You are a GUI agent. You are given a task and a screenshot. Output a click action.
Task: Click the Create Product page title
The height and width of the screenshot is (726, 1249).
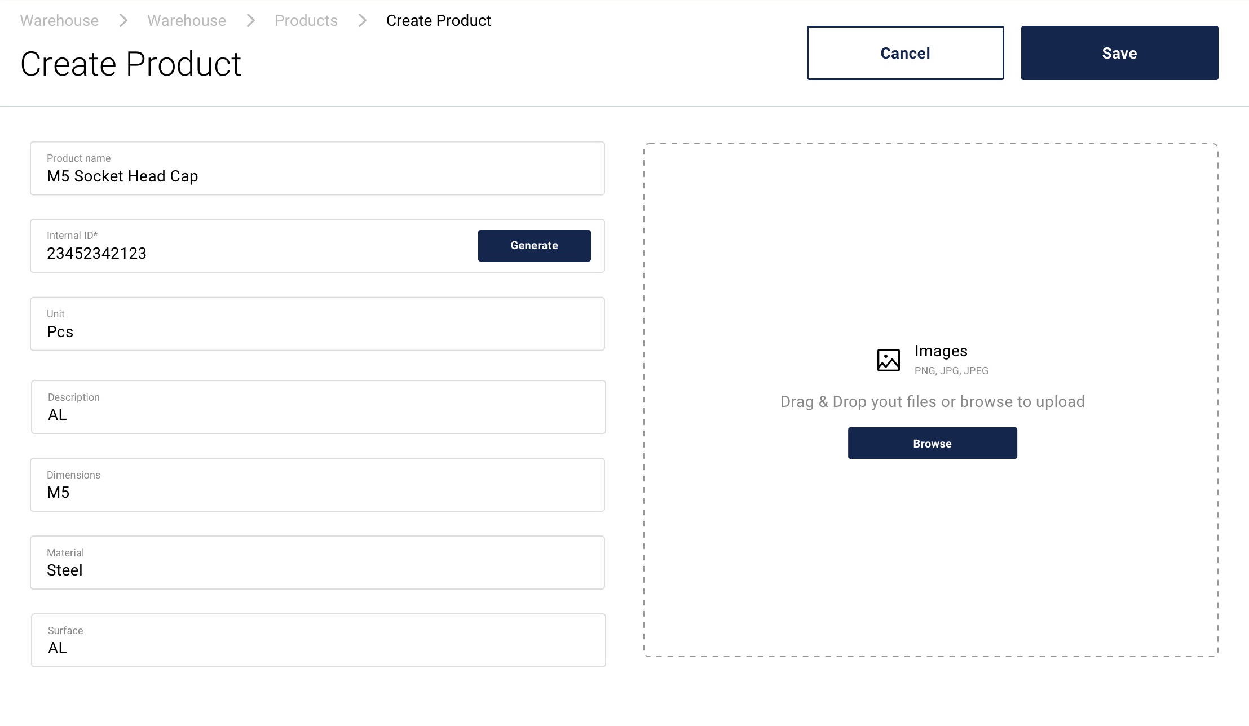point(131,64)
